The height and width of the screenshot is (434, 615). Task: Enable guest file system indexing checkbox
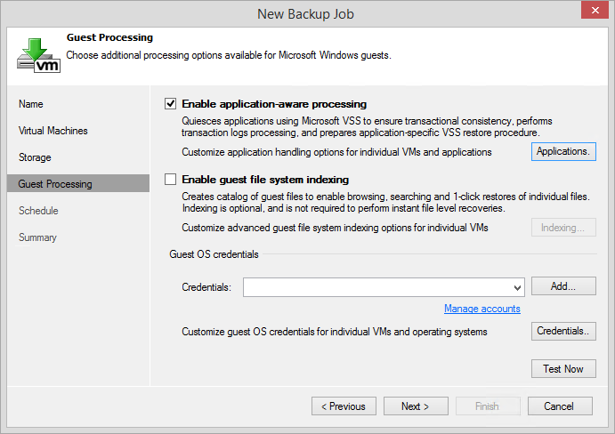(x=170, y=179)
